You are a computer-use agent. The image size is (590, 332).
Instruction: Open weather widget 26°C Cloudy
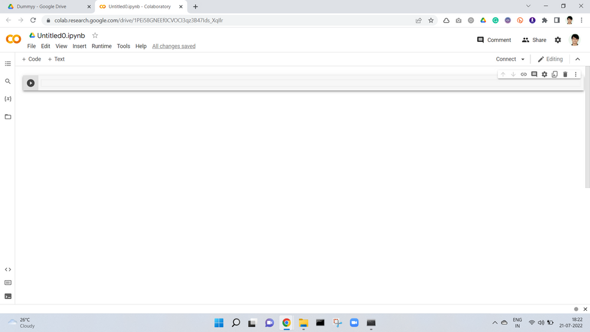[x=22, y=323]
